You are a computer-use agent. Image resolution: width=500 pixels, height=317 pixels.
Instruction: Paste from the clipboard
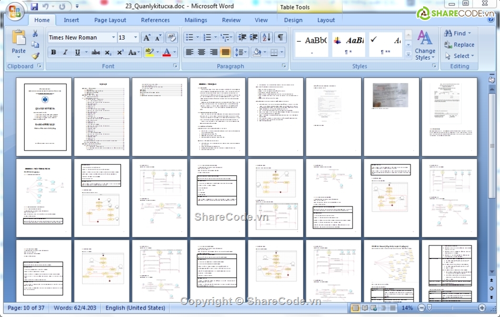pos(18,44)
